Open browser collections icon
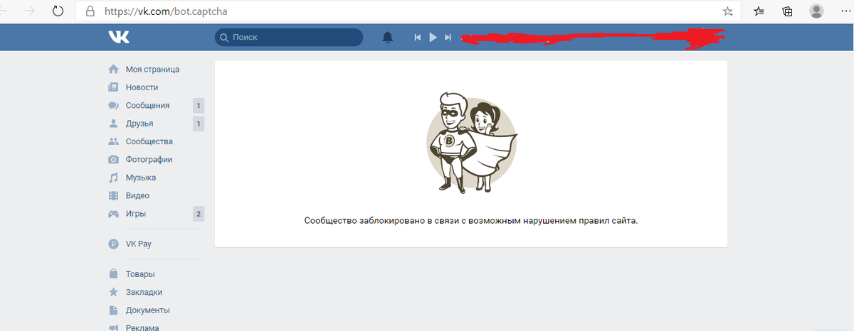This screenshot has height=331, width=854. pyautogui.click(x=788, y=11)
